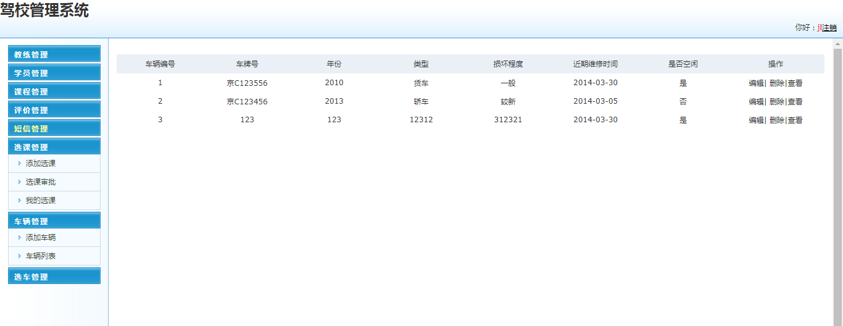Viewport: 843px width, 326px height.
Task: Click the 312321 damage cell
Action: tap(508, 120)
